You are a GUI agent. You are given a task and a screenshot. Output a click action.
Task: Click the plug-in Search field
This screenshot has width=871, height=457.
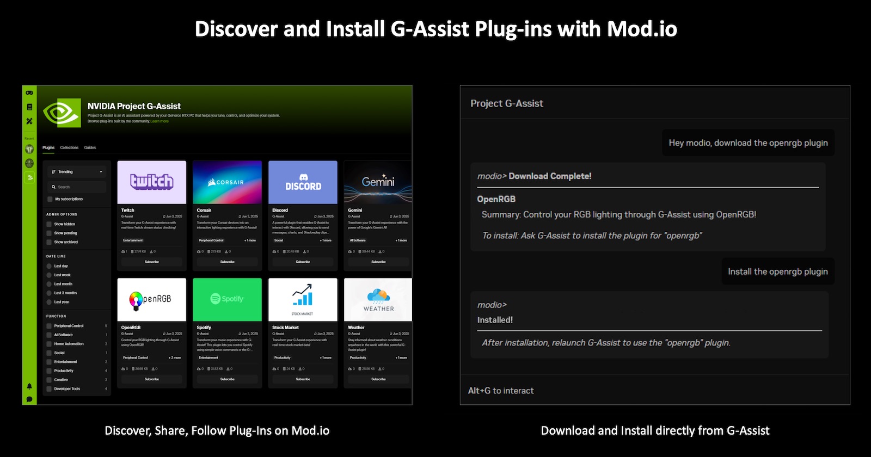coord(77,187)
